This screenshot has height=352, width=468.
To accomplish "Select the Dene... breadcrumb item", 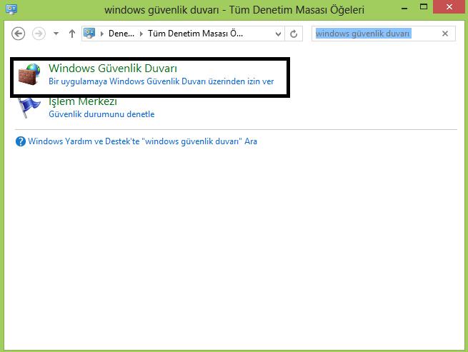I will (x=121, y=34).
